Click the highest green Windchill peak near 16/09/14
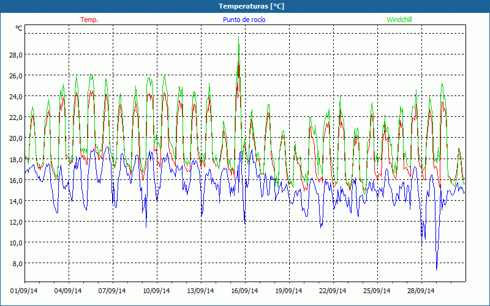 point(239,37)
